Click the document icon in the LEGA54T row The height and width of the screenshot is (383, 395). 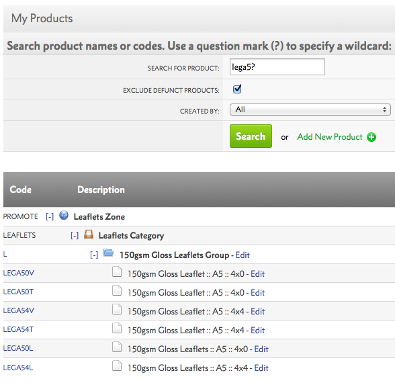[117, 329]
